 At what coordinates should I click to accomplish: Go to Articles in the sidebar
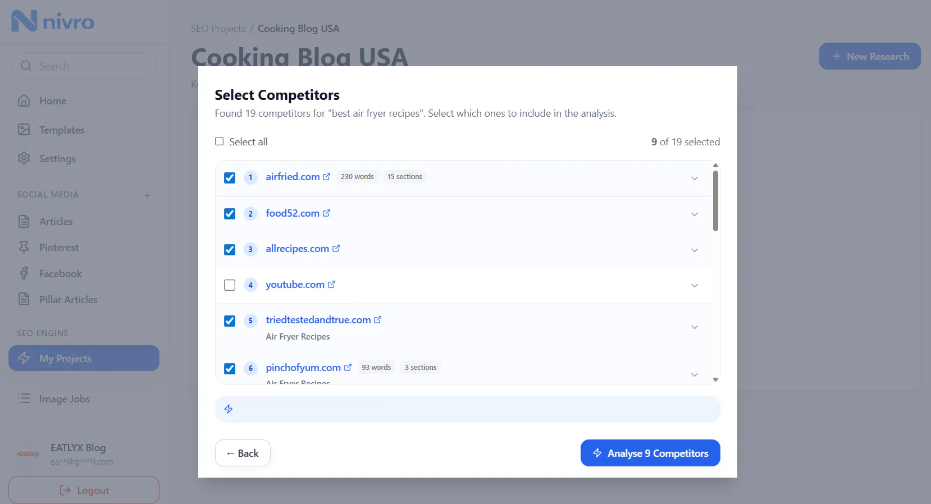click(x=84, y=221)
